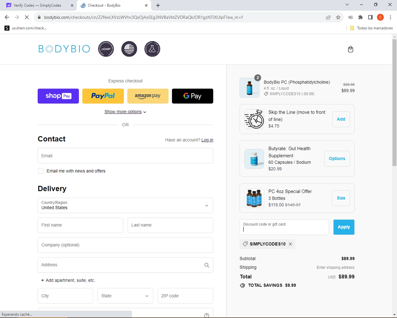Click the help question mark icon
397x318 pixels.
coord(207,315)
